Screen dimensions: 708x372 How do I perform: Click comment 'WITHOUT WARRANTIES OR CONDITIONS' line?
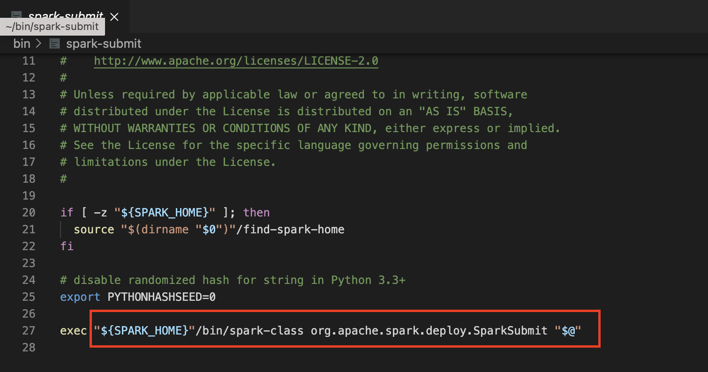coord(310,128)
